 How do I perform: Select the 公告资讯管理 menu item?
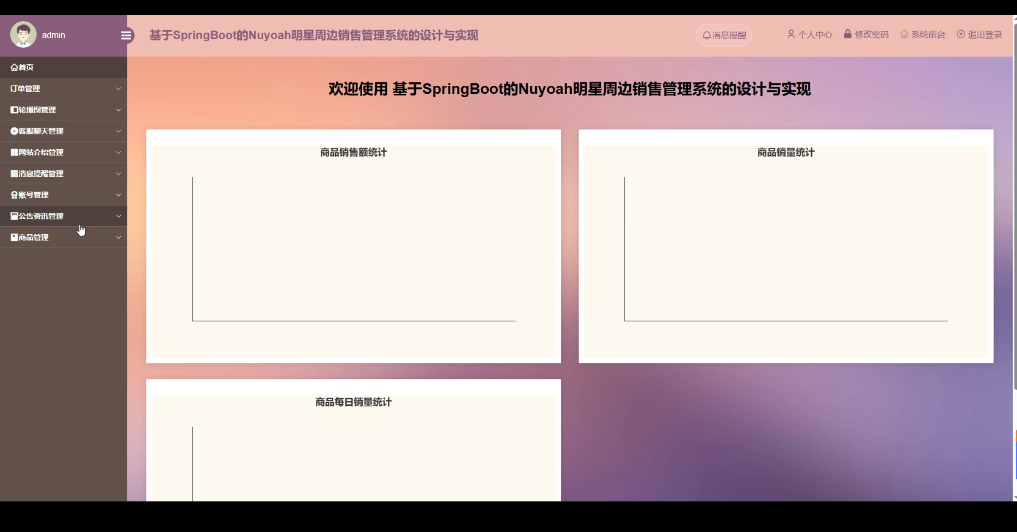click(41, 216)
